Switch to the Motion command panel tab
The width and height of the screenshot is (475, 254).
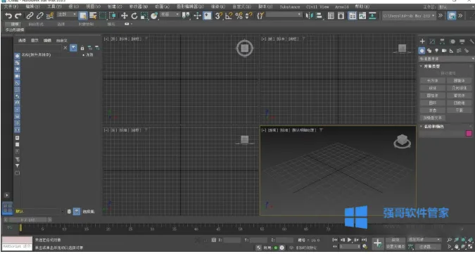(x=452, y=42)
